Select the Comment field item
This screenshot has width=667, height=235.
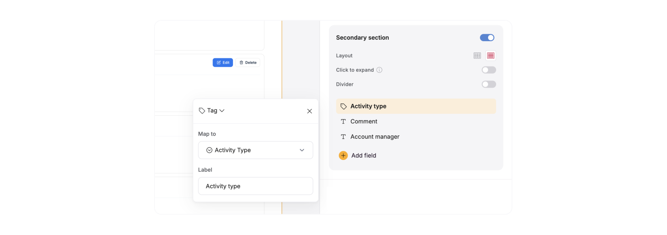pyautogui.click(x=364, y=122)
